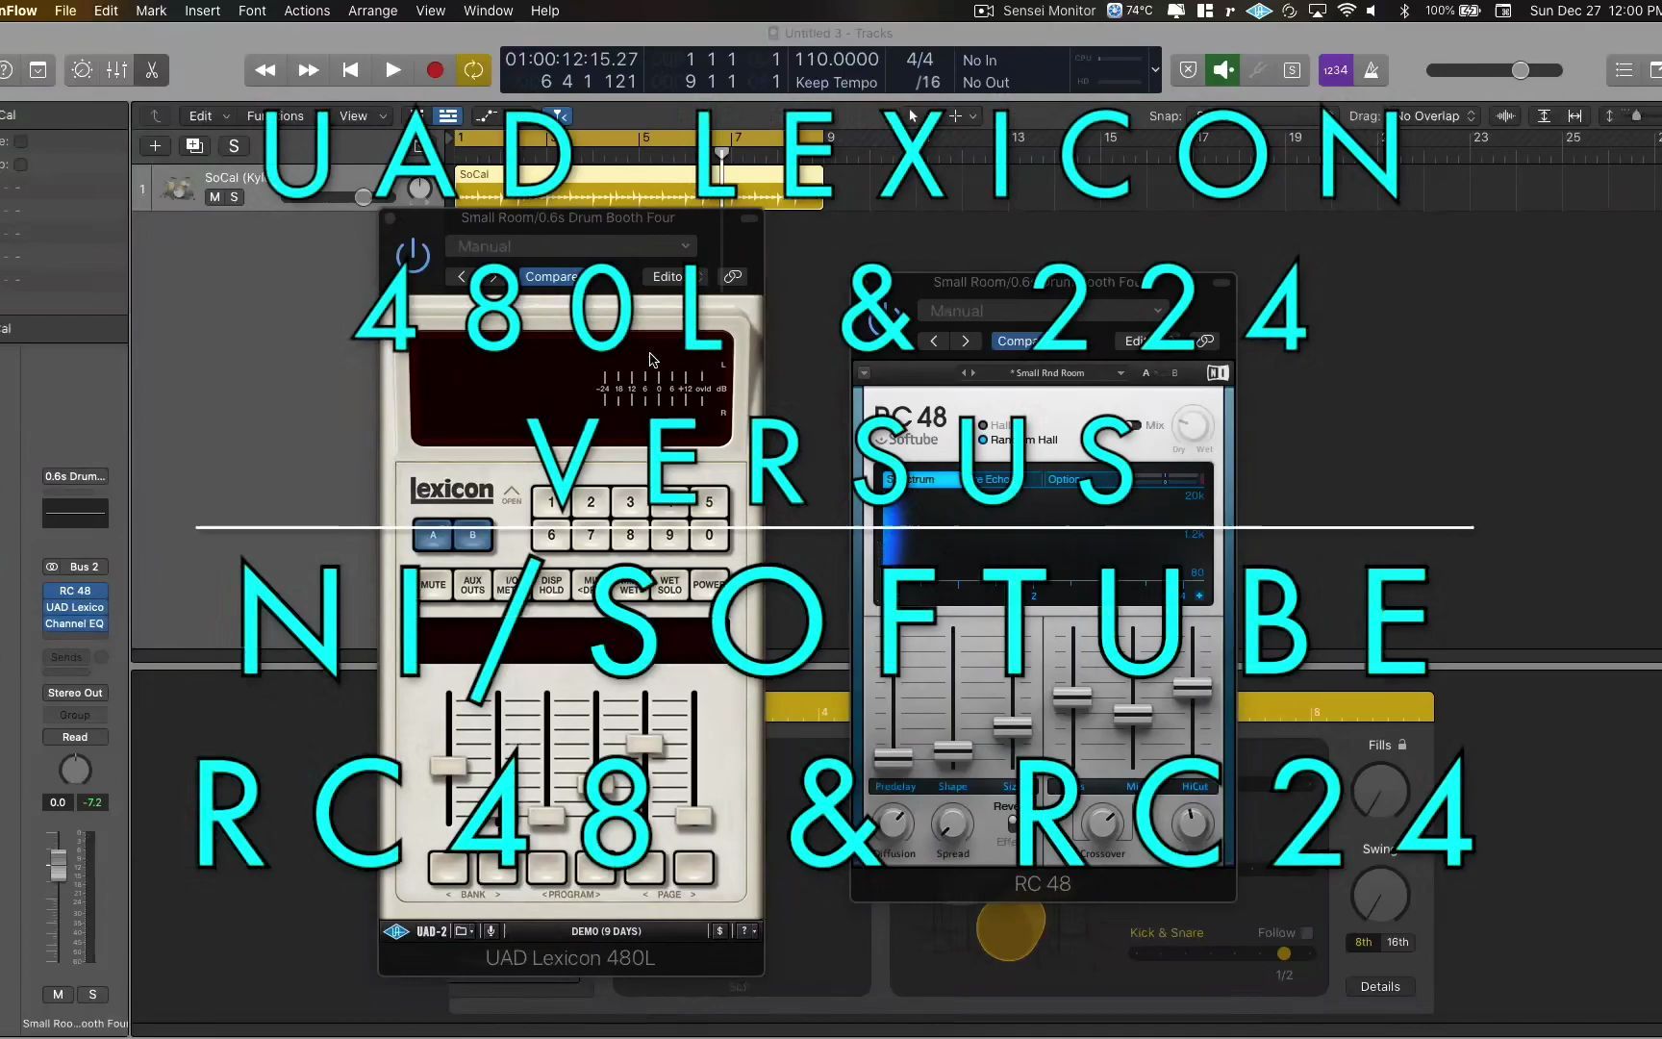This screenshot has height=1039, width=1662.
Task: Mute the SoCal track with its M button
Action: 214,196
